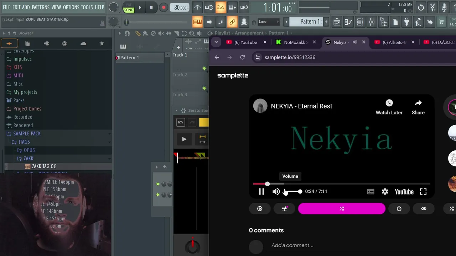Stop the FL Studio transport

(x=151, y=7)
